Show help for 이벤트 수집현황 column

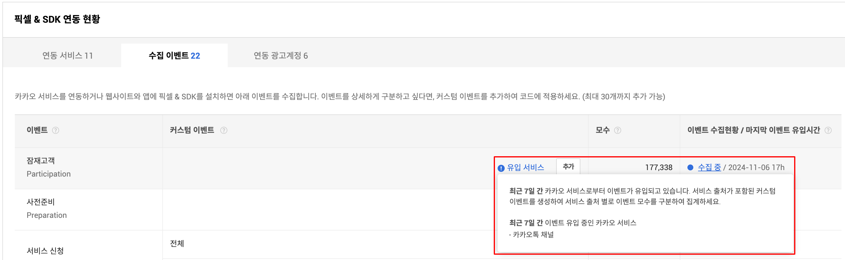point(828,131)
